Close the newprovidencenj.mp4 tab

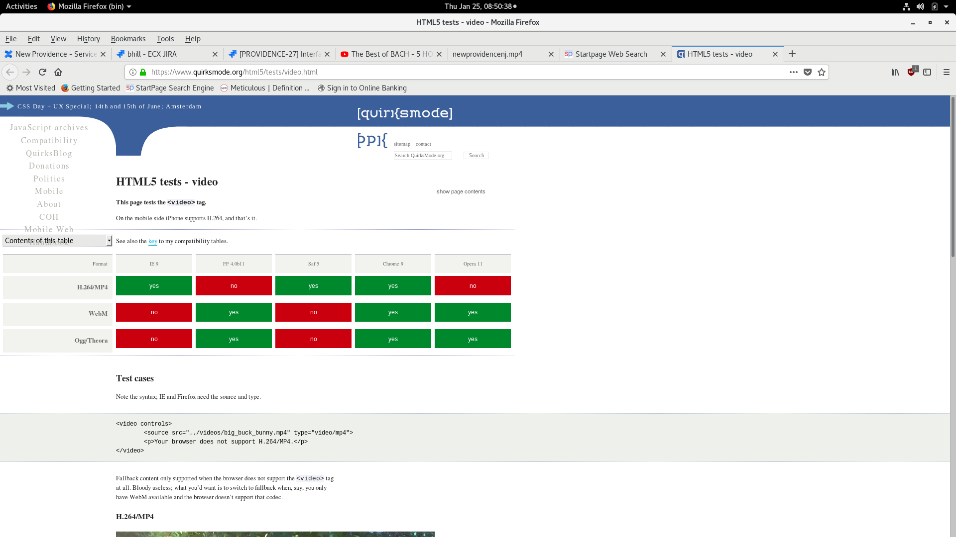coord(551,54)
